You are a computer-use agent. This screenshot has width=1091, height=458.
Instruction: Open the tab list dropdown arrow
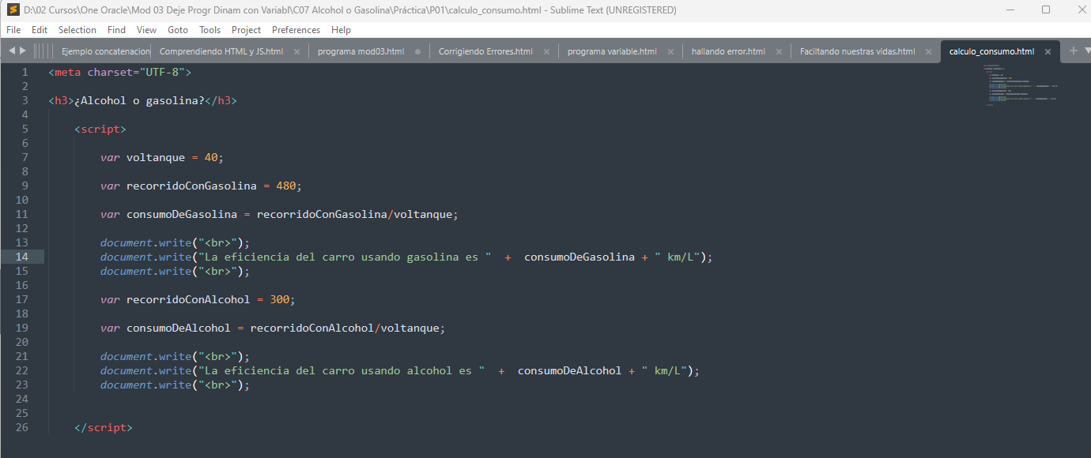pyautogui.click(x=1087, y=51)
